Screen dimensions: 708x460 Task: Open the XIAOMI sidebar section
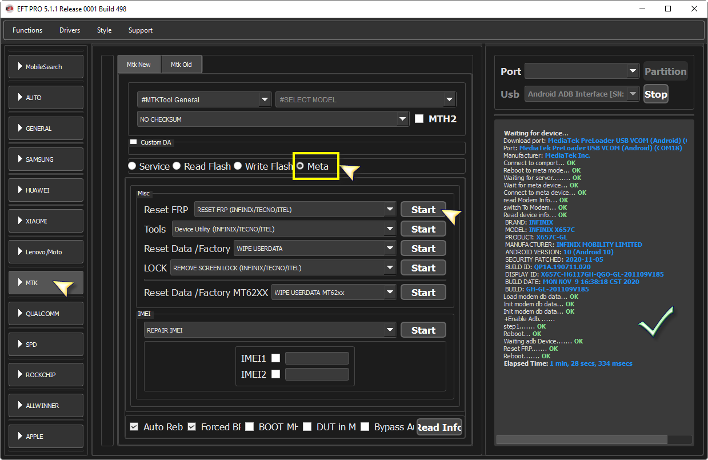click(46, 221)
